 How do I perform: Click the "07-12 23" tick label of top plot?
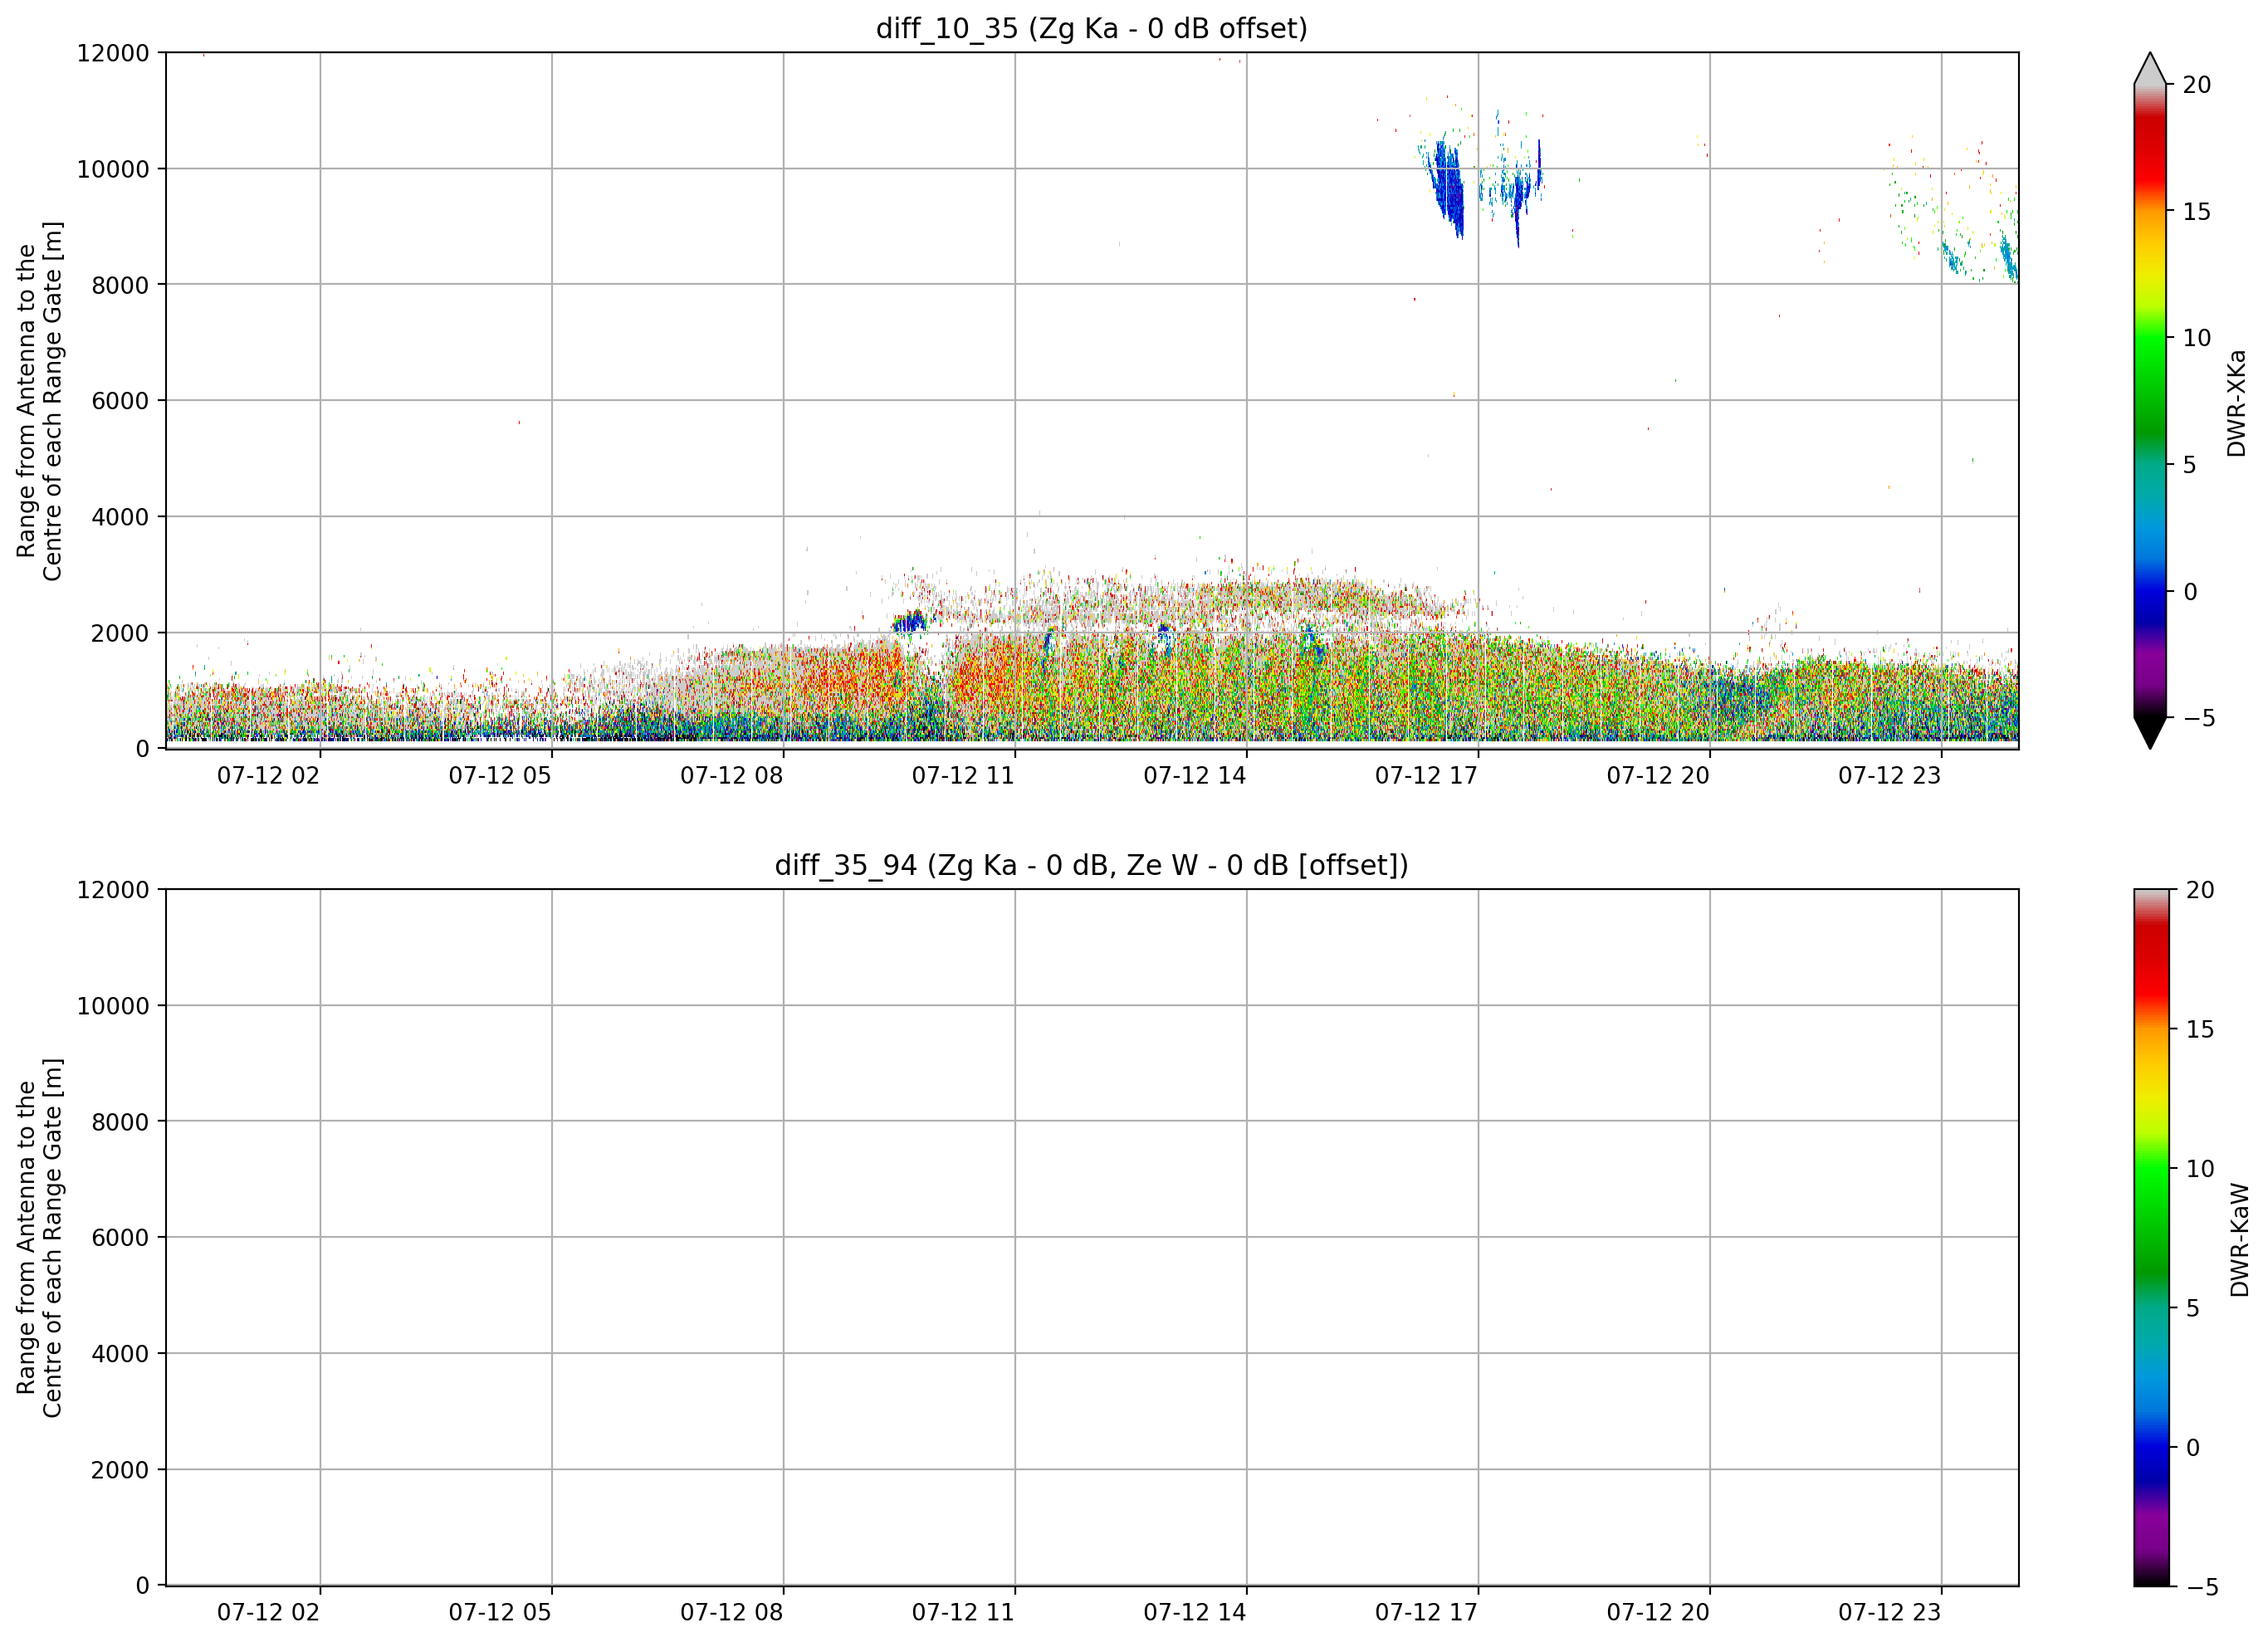pos(1889,776)
